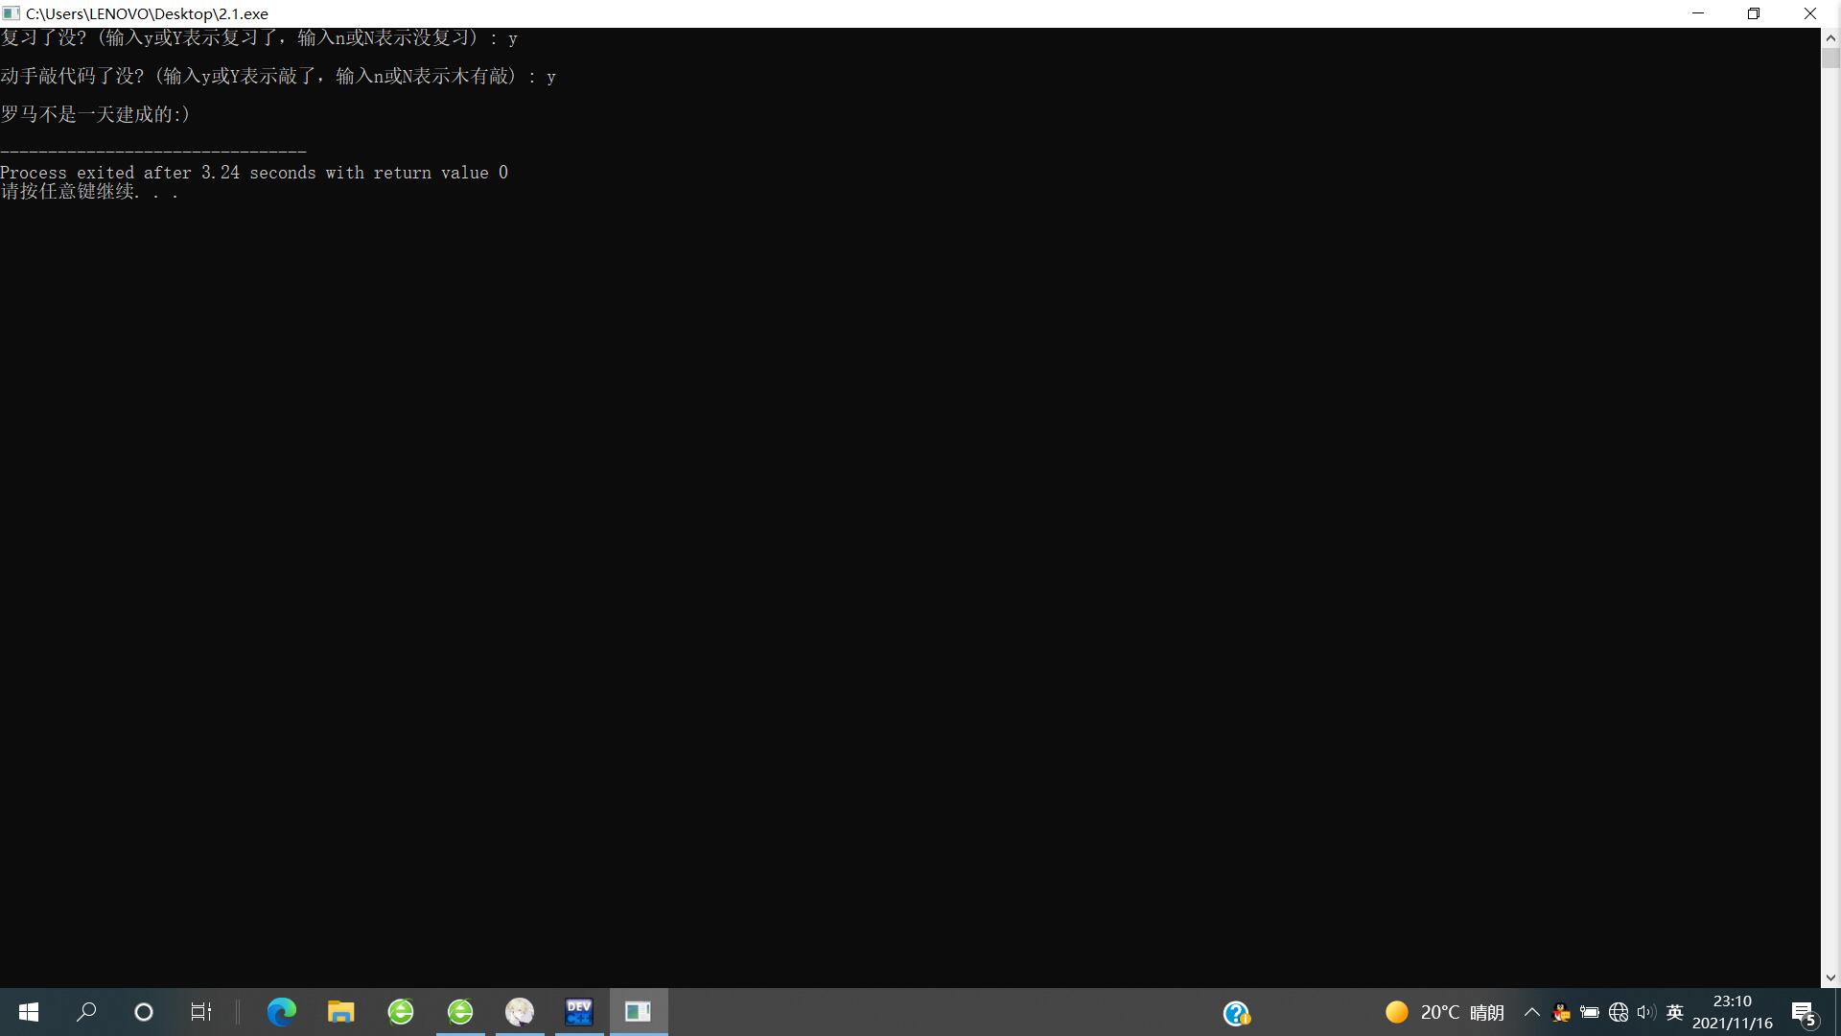Screen dimensions: 1841x1036
Task: Expand the hidden tray icons chevron
Action: coord(1531,1012)
